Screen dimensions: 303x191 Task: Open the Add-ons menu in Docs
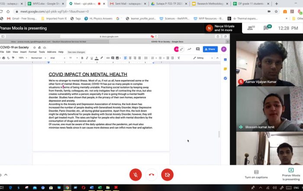[x=52, y=52]
